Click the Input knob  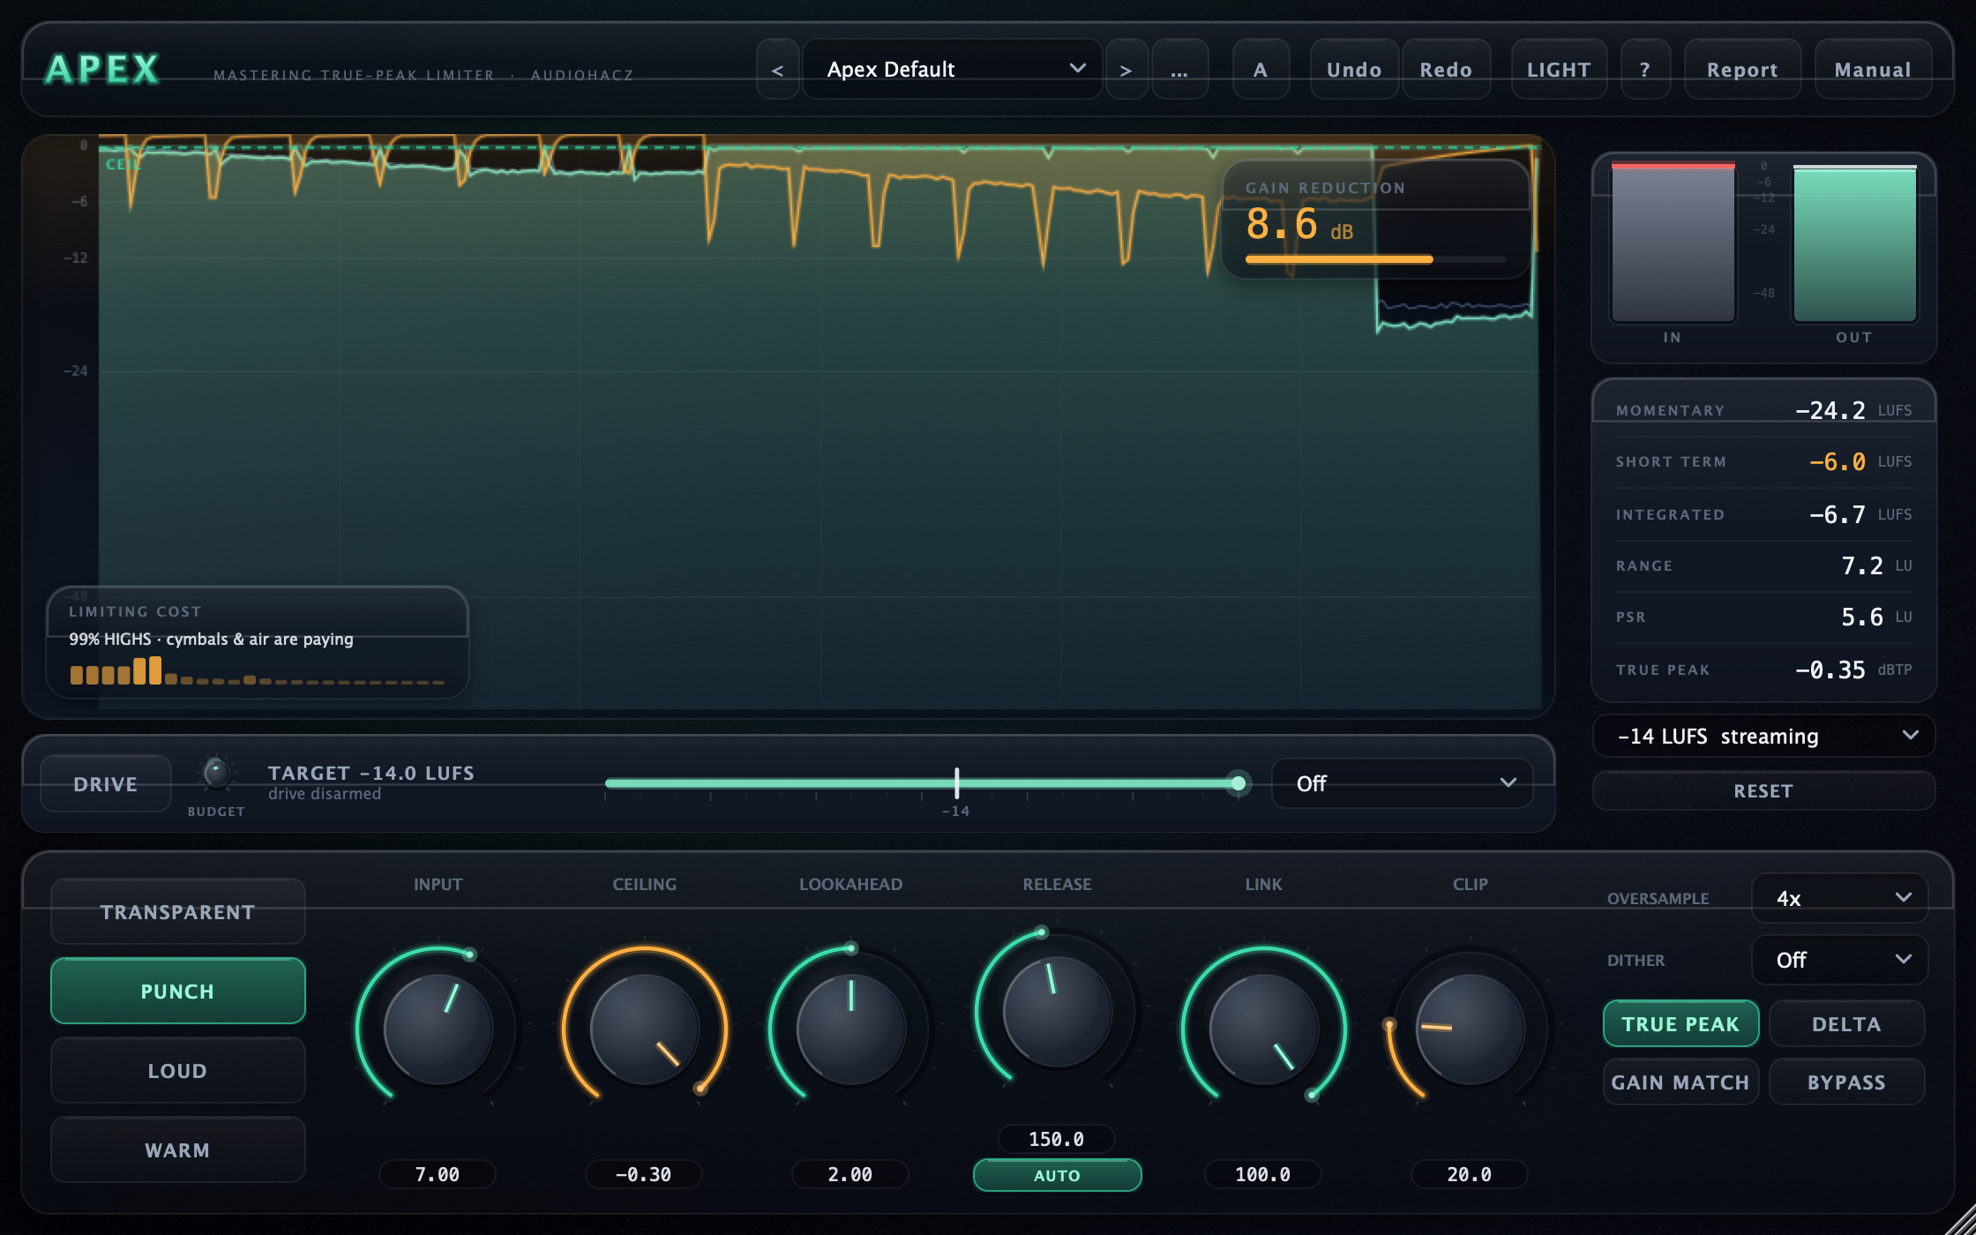(x=438, y=1029)
